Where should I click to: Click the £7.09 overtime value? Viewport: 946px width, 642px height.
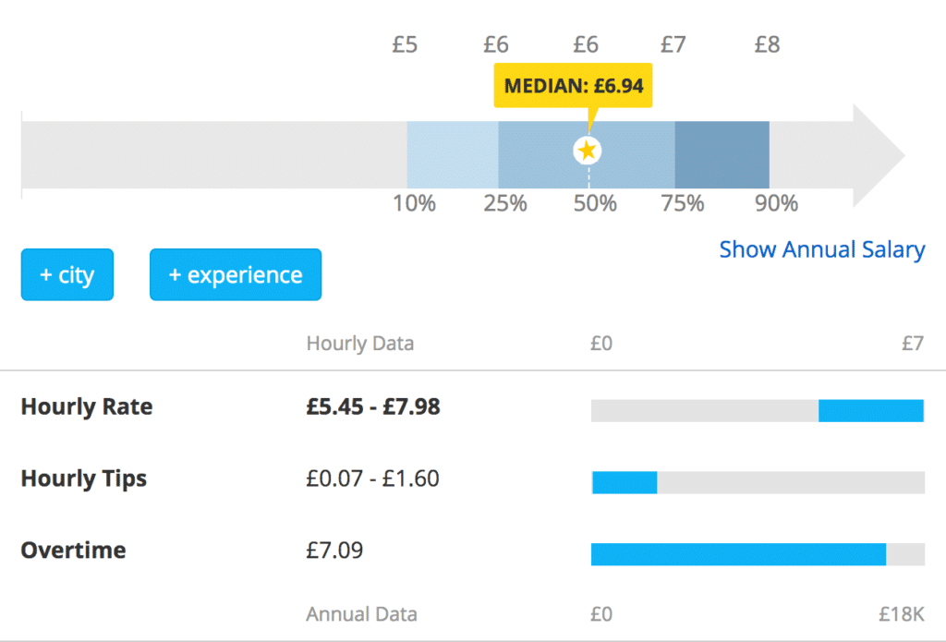[334, 551]
